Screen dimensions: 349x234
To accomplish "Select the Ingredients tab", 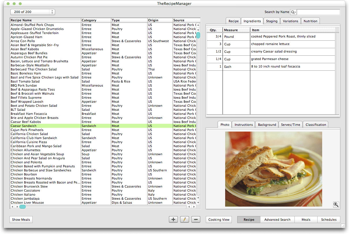I will tap(252, 21).
